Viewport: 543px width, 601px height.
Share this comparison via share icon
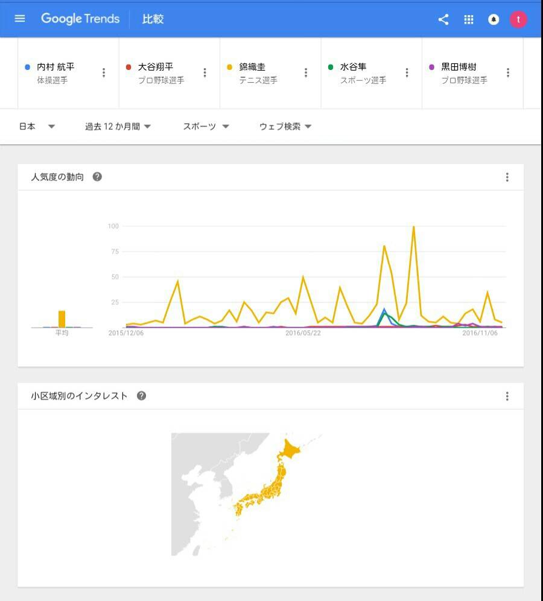click(x=443, y=19)
